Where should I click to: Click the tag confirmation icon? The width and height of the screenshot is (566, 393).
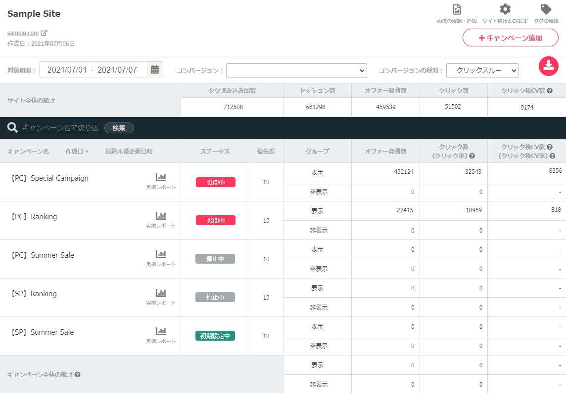[546, 10]
